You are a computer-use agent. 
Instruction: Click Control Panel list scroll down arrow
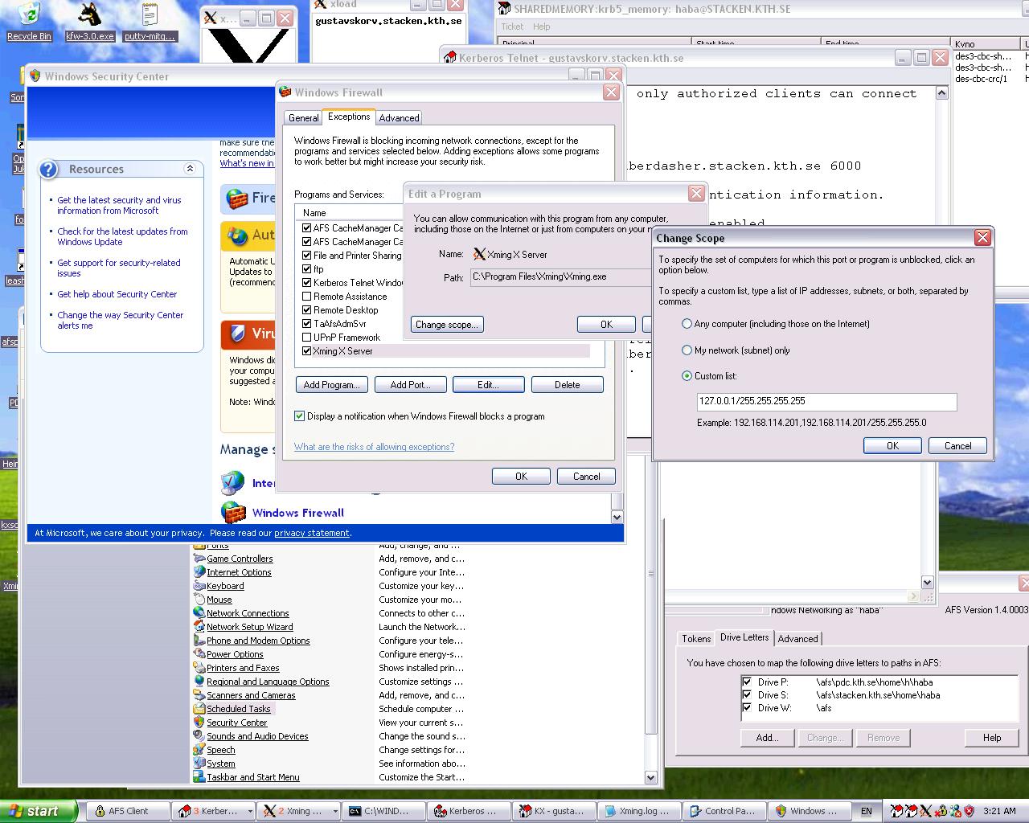point(651,777)
